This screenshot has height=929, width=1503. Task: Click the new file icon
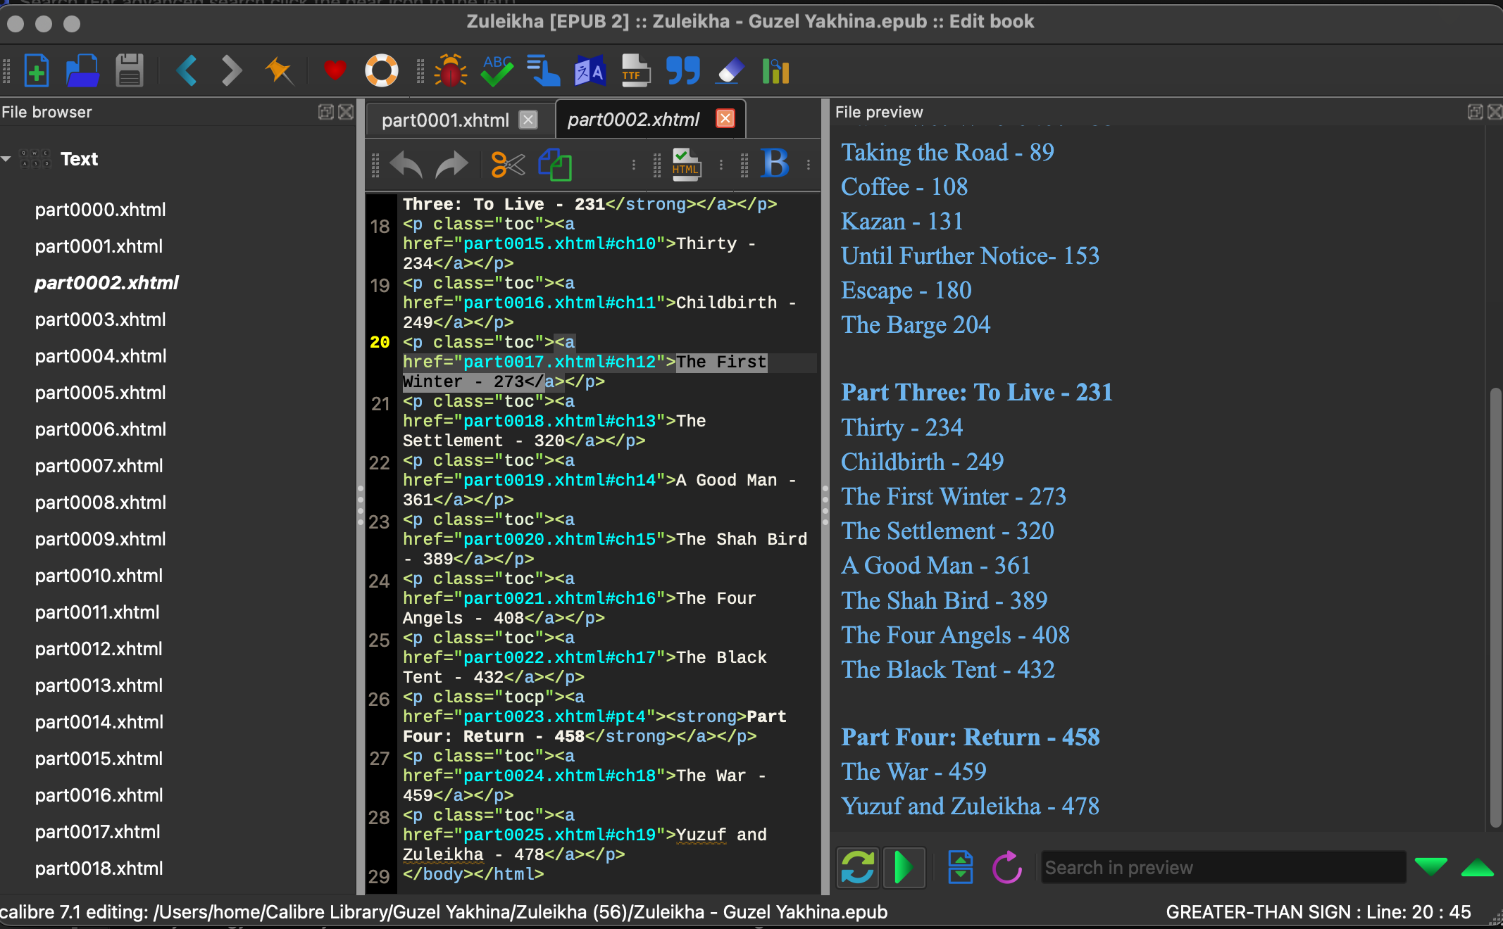(x=36, y=70)
